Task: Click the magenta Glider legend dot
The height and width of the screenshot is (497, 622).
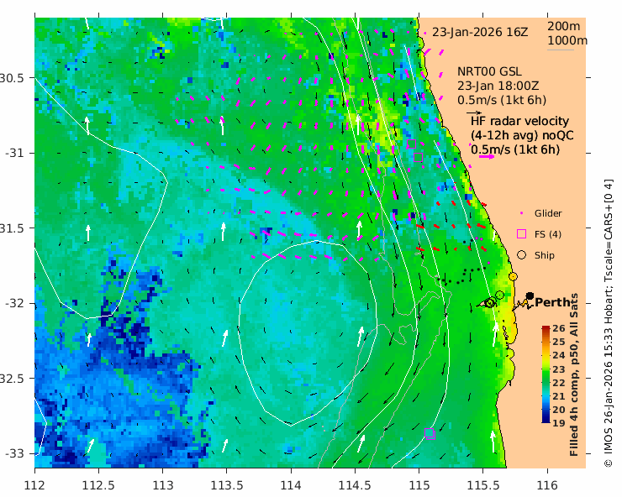Action: 522,213
